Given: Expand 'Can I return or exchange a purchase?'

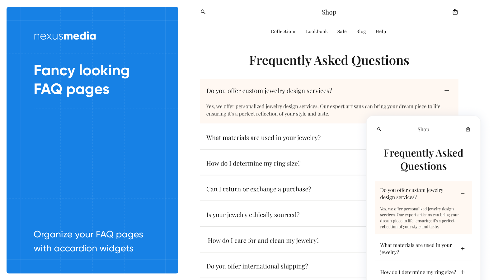Looking at the screenshot, I should (x=259, y=189).
